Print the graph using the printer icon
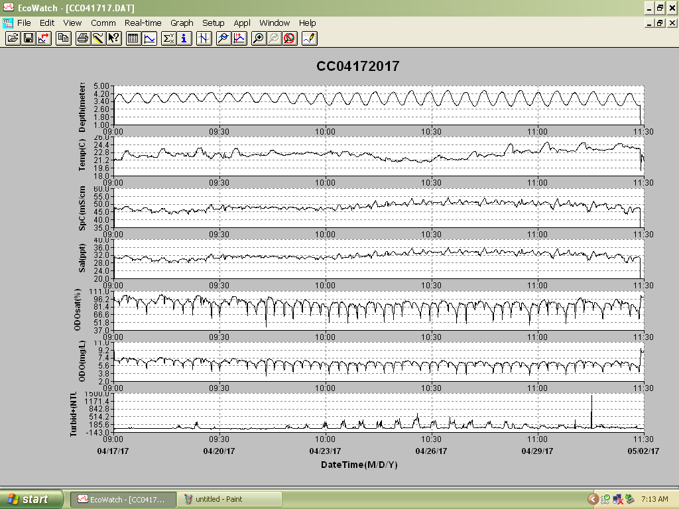This screenshot has width=679, height=509. [x=83, y=38]
